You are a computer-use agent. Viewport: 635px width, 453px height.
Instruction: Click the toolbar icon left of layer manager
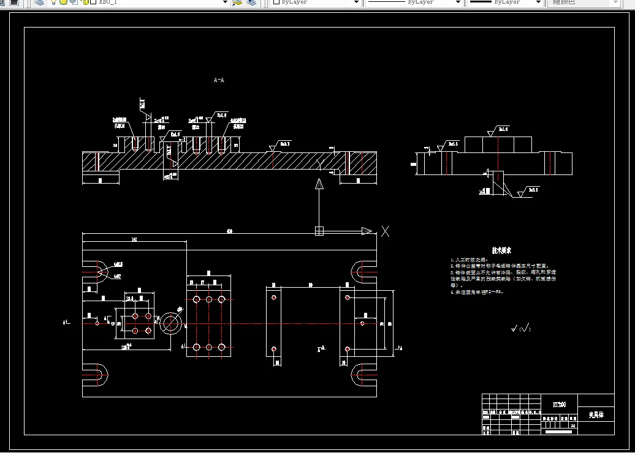pyautogui.click(x=14, y=2)
